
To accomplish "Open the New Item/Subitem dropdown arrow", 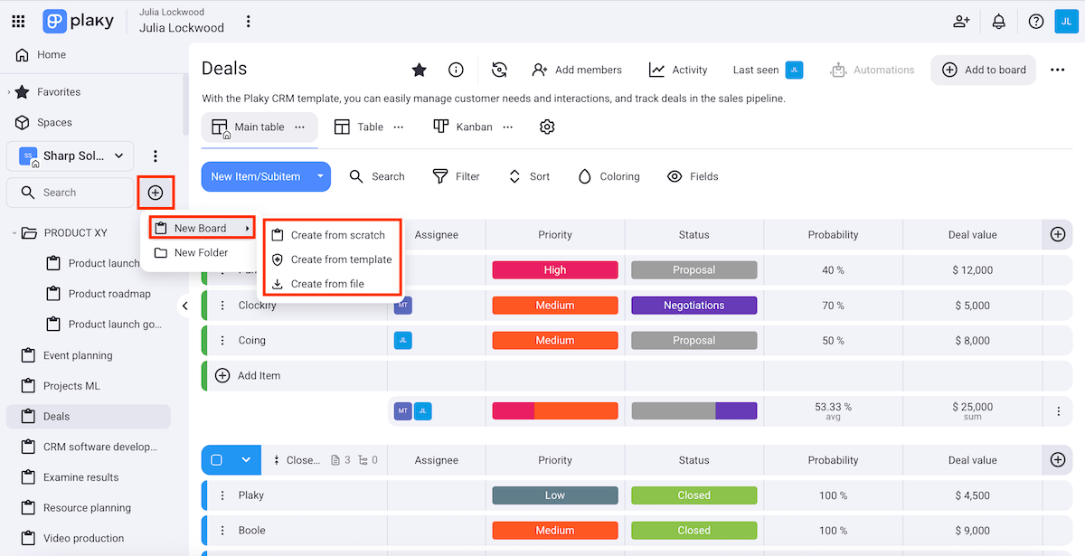I will click(x=318, y=176).
